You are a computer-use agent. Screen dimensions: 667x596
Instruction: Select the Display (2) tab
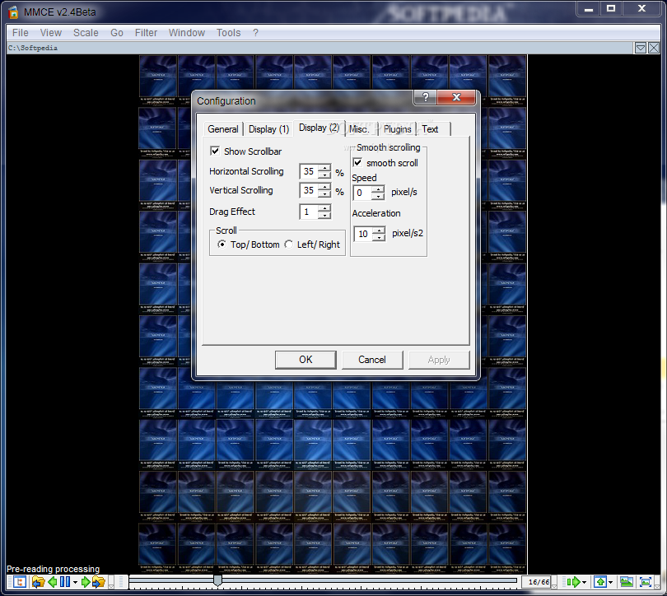319,128
